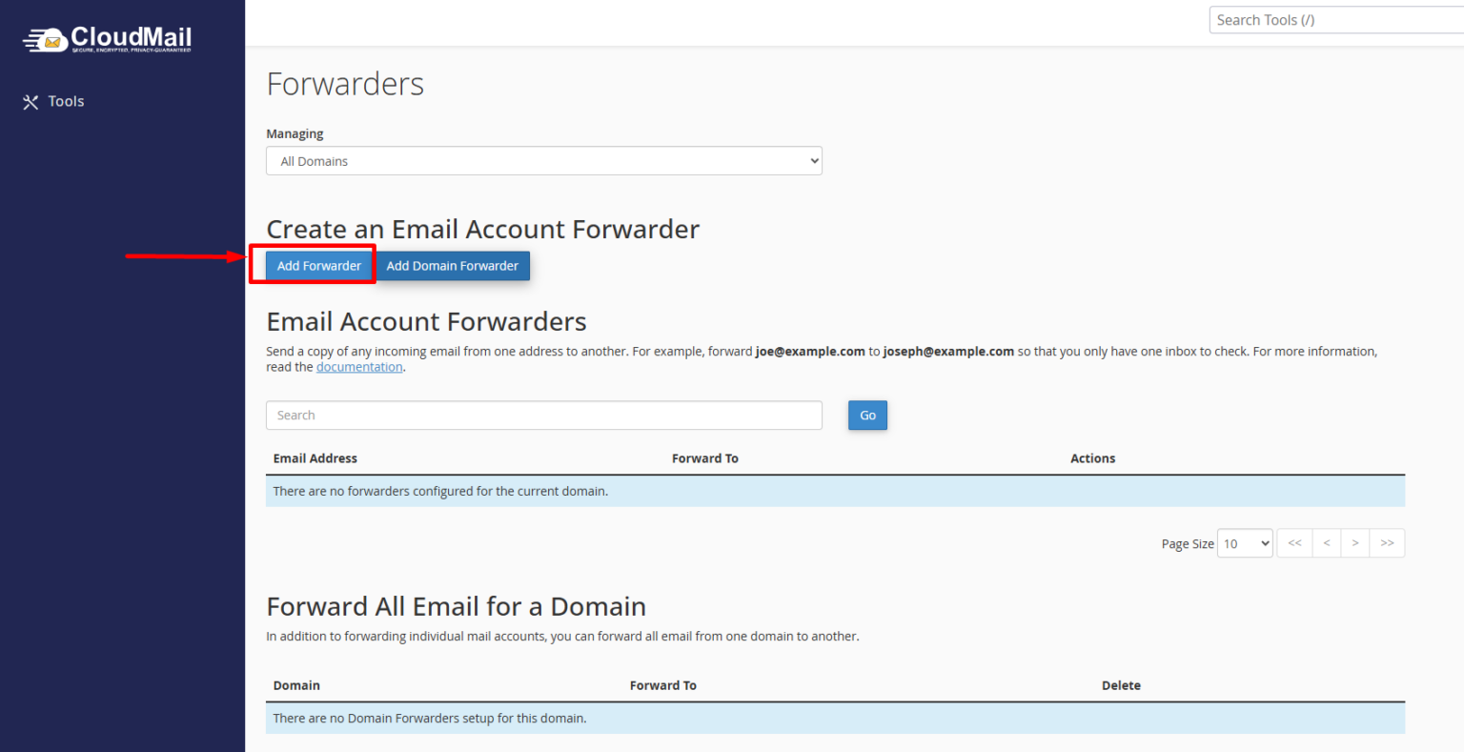This screenshot has width=1464, height=752.
Task: Sort by Email Address column header
Action: (x=315, y=458)
